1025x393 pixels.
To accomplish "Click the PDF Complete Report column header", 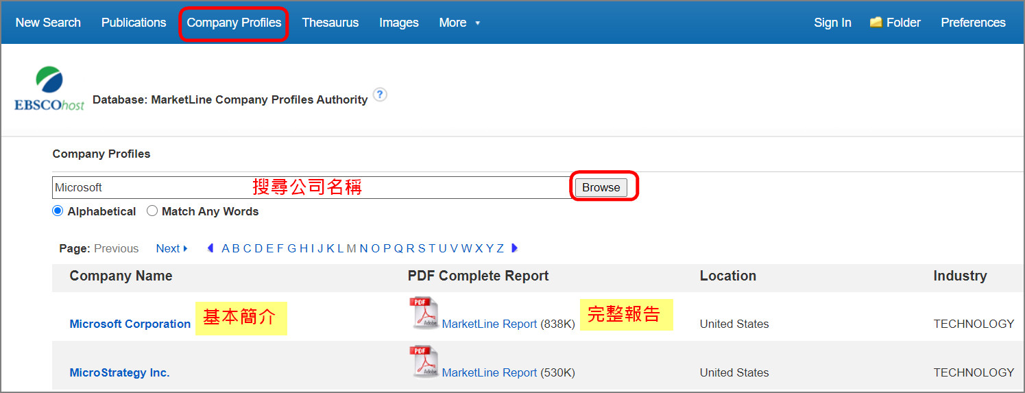I will point(478,276).
